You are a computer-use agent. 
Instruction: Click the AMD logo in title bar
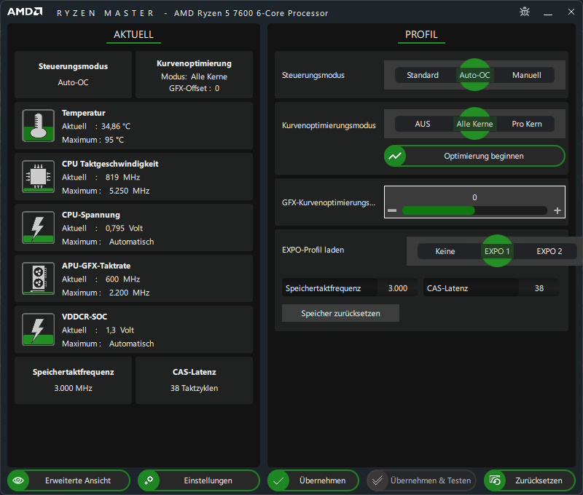tap(26, 12)
